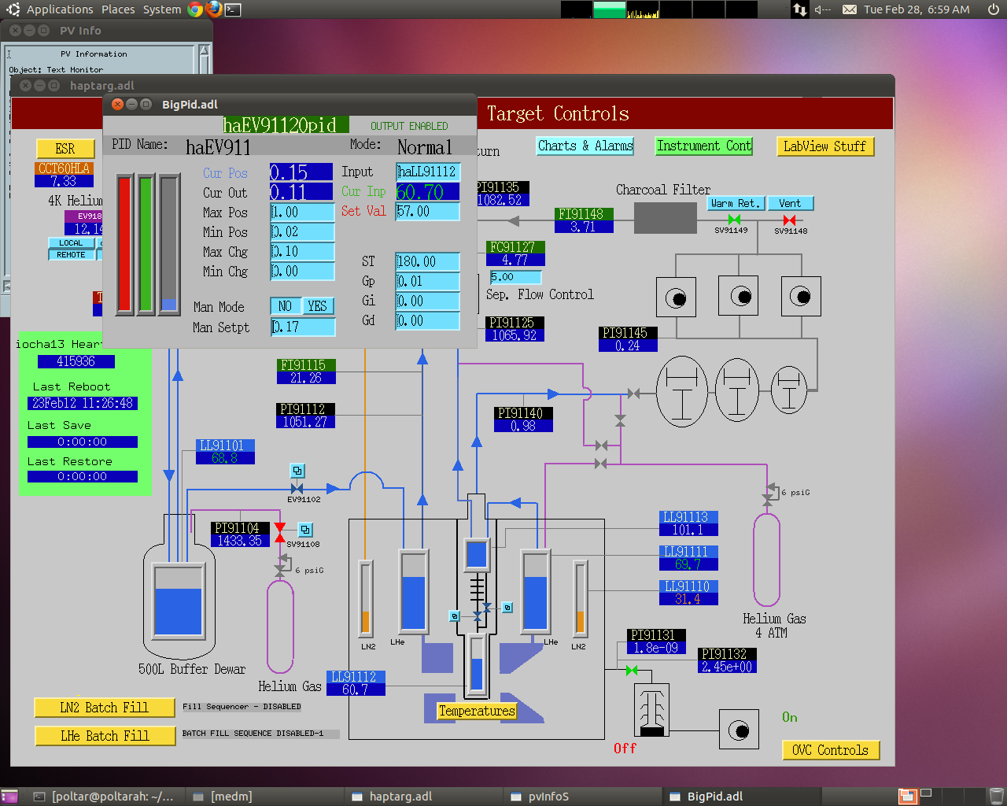Switch to poltar terminal taskbar window
The height and width of the screenshot is (806, 1007).
105,797
